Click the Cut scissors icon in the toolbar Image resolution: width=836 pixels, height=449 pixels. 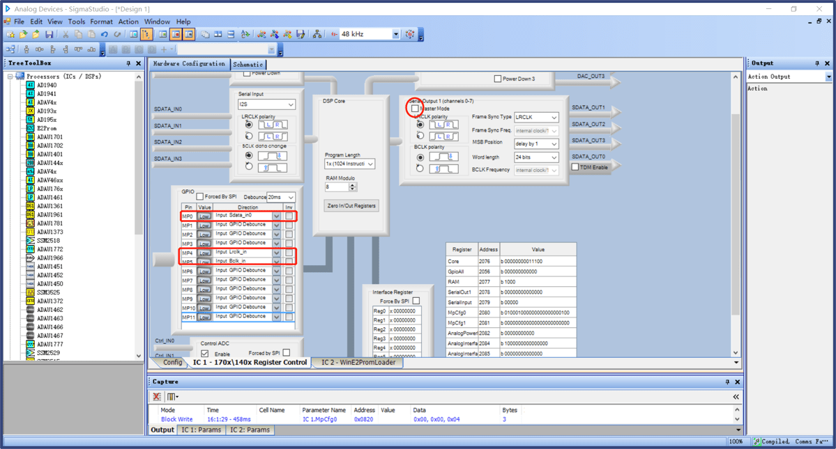pos(66,33)
